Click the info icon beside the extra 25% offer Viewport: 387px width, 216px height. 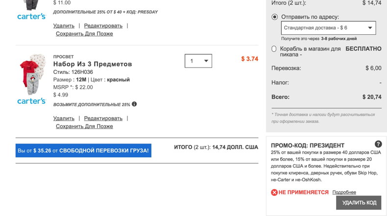(134, 104)
